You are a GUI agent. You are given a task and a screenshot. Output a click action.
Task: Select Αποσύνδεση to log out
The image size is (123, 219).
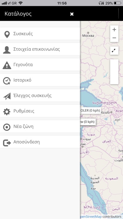(x=40, y=142)
